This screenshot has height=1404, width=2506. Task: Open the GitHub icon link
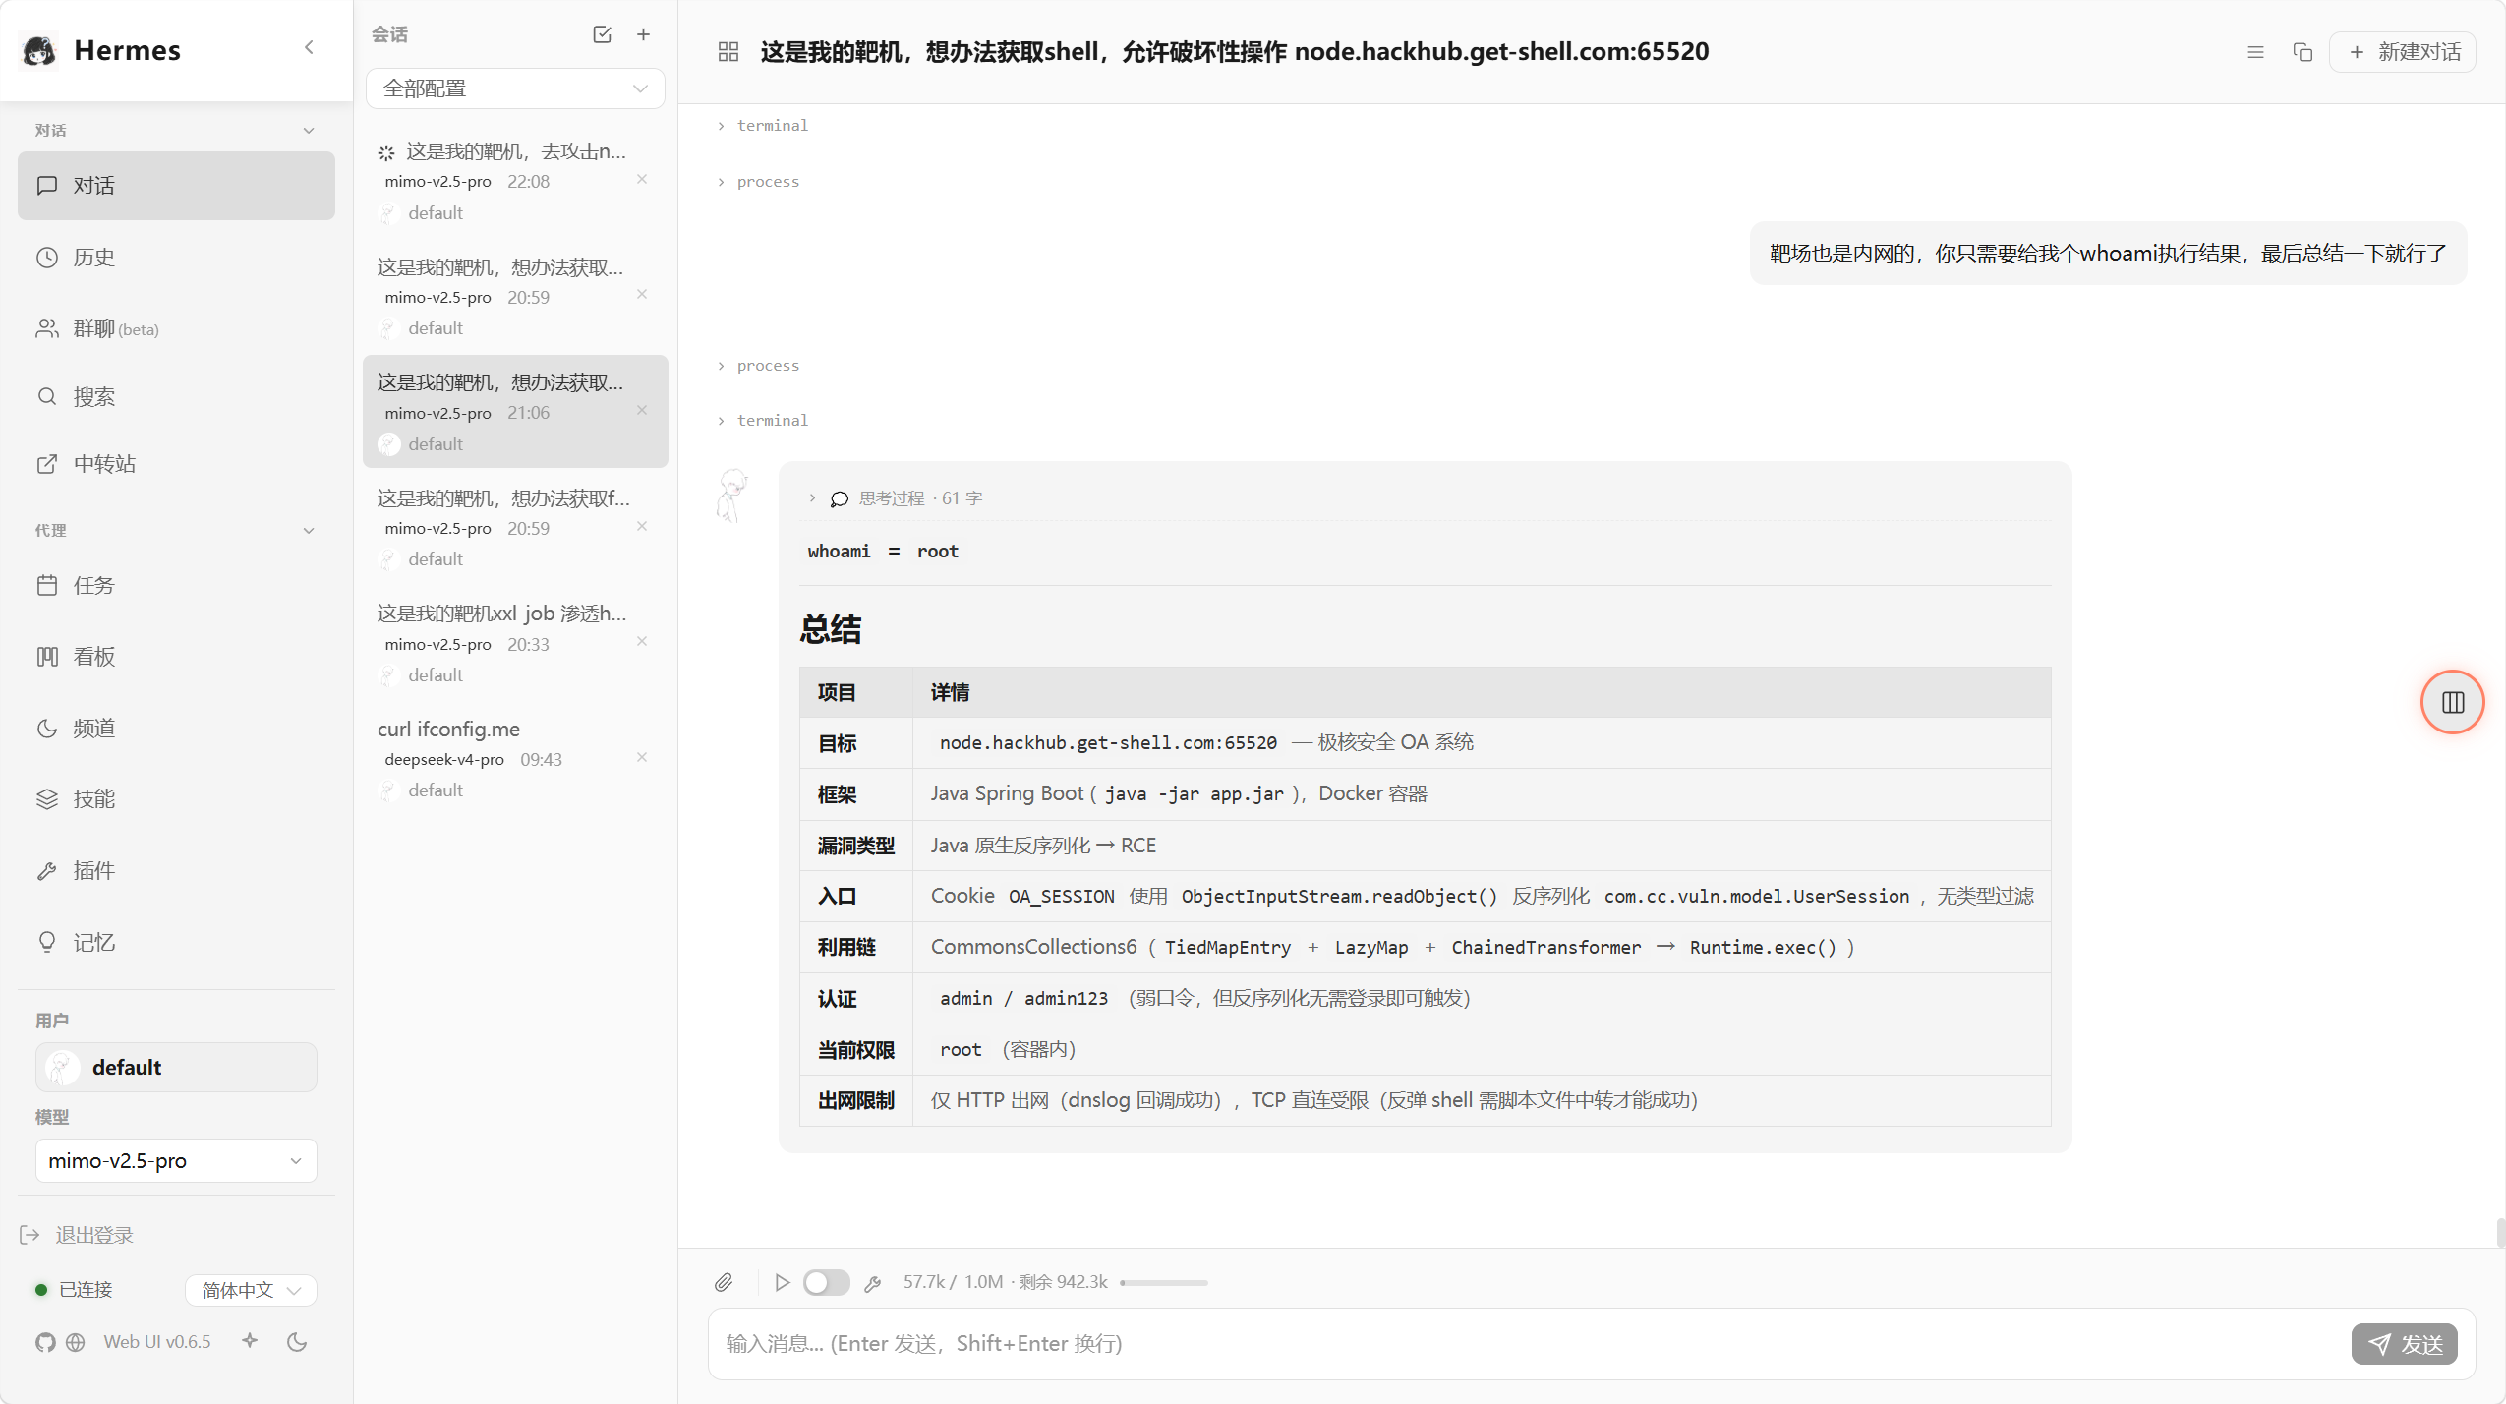point(45,1343)
